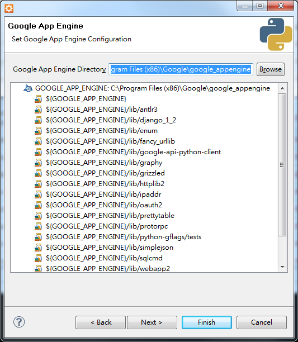Cancel the Google App Engine wizard
This screenshot has width=298, height=342.
262,322
